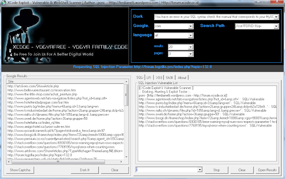Select artslivres.com ShowArticles.php TypeAffichage row
The image size is (285, 179).
(x=65, y=151)
